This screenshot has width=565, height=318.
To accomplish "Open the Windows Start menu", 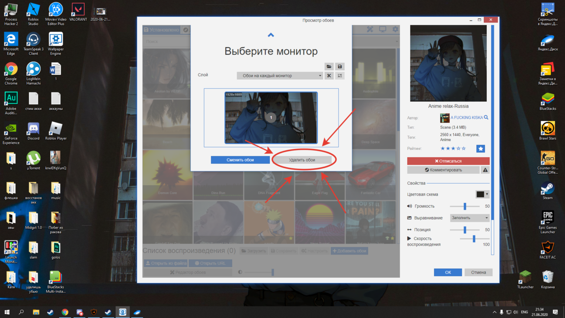I will [x=7, y=312].
